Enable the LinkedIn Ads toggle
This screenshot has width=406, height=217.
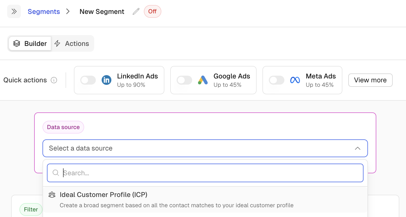(88, 80)
